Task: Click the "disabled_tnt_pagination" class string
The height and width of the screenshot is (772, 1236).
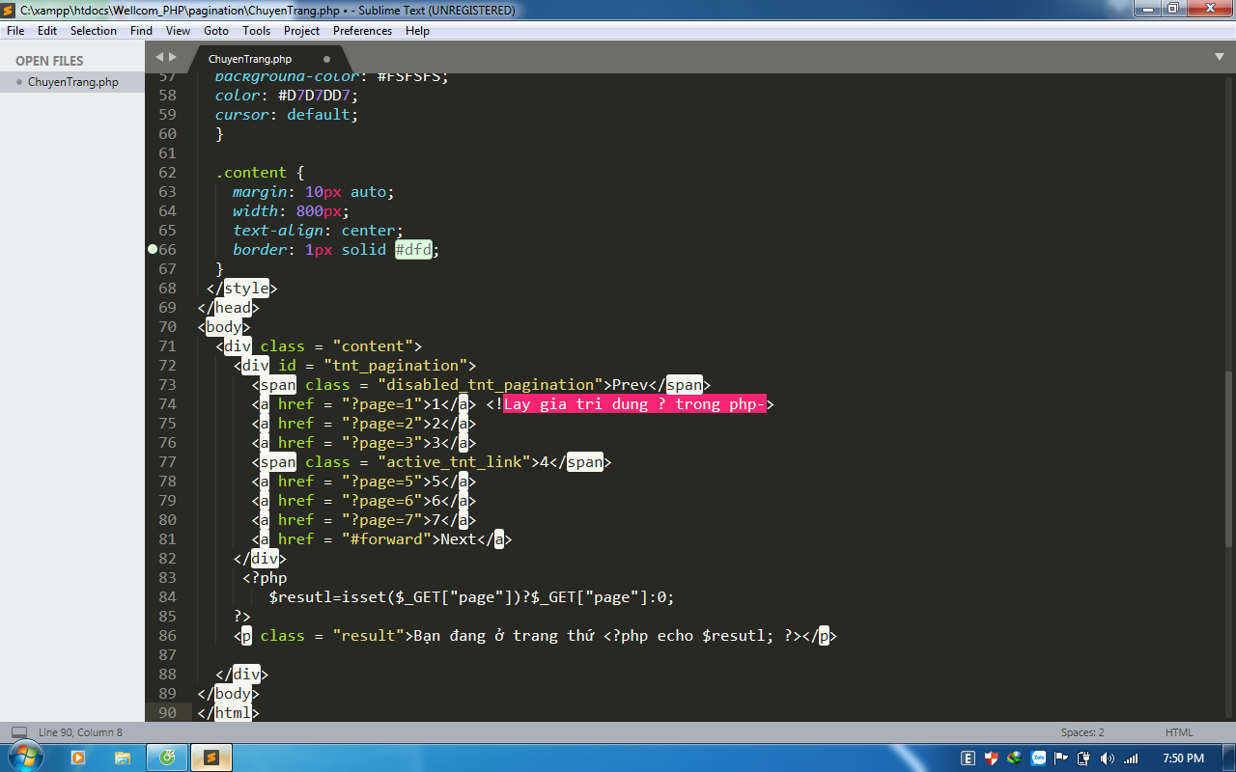Action: tap(490, 385)
